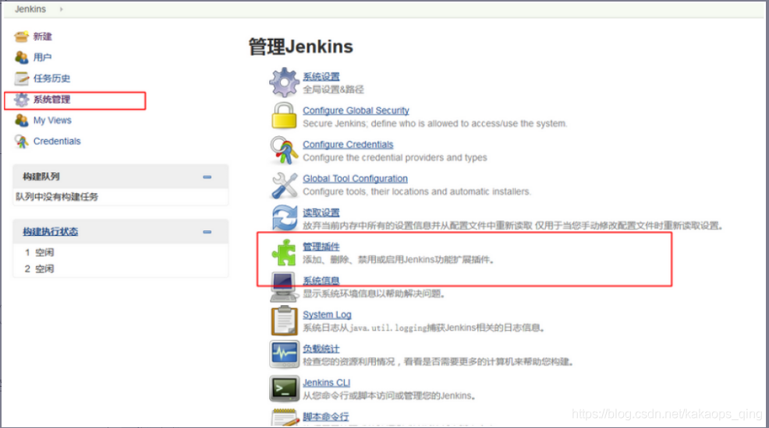The height and width of the screenshot is (428, 769).
Task: Click the wrench icon for Global Tool Configuration
Action: (285, 184)
